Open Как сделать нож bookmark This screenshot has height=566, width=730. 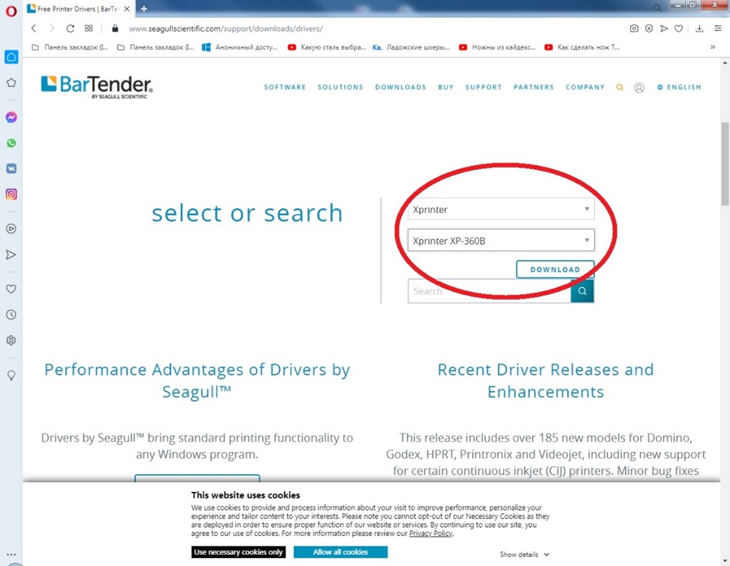pos(582,47)
